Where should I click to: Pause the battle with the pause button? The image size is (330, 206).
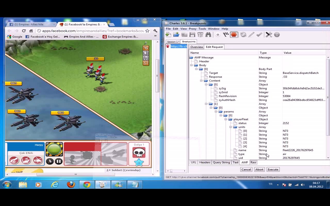(x=59, y=161)
